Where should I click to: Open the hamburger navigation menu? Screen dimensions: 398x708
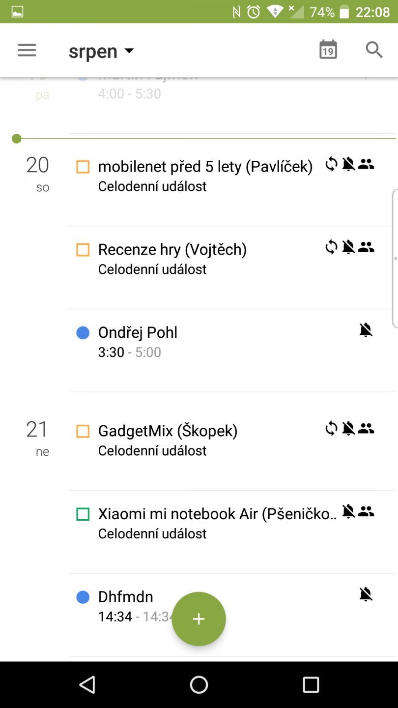click(27, 50)
